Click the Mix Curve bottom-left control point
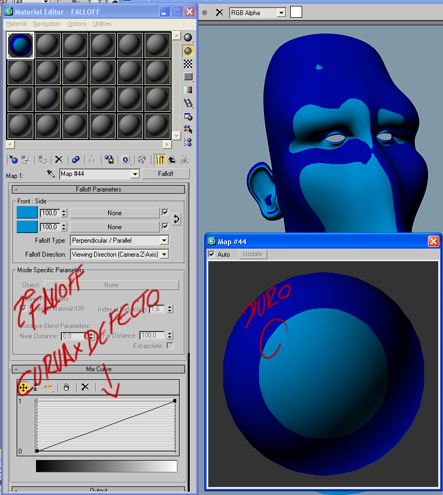Viewport: 443px width, 495px height. [37, 451]
